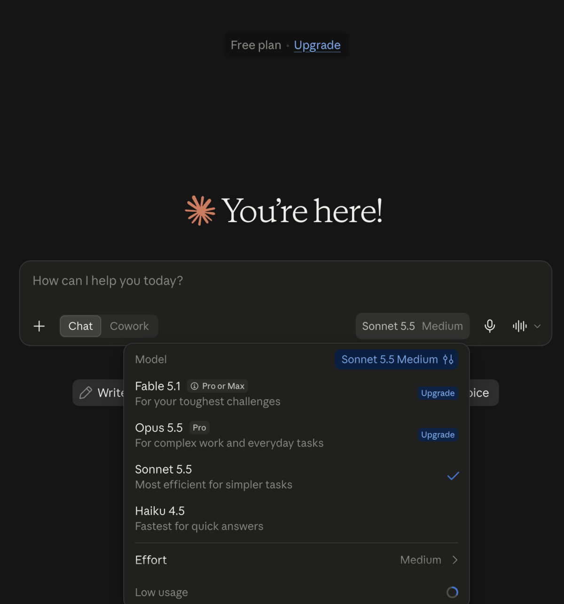
Task: Click the 'Model' header label
Action: [x=151, y=359]
